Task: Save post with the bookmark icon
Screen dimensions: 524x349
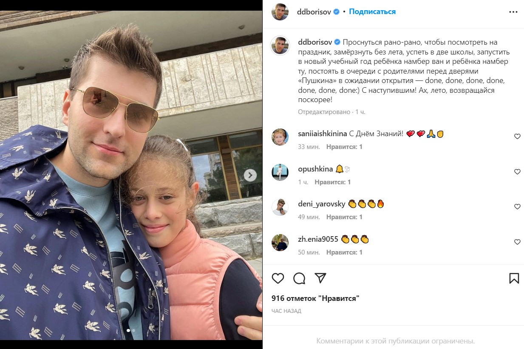Action: (514, 278)
